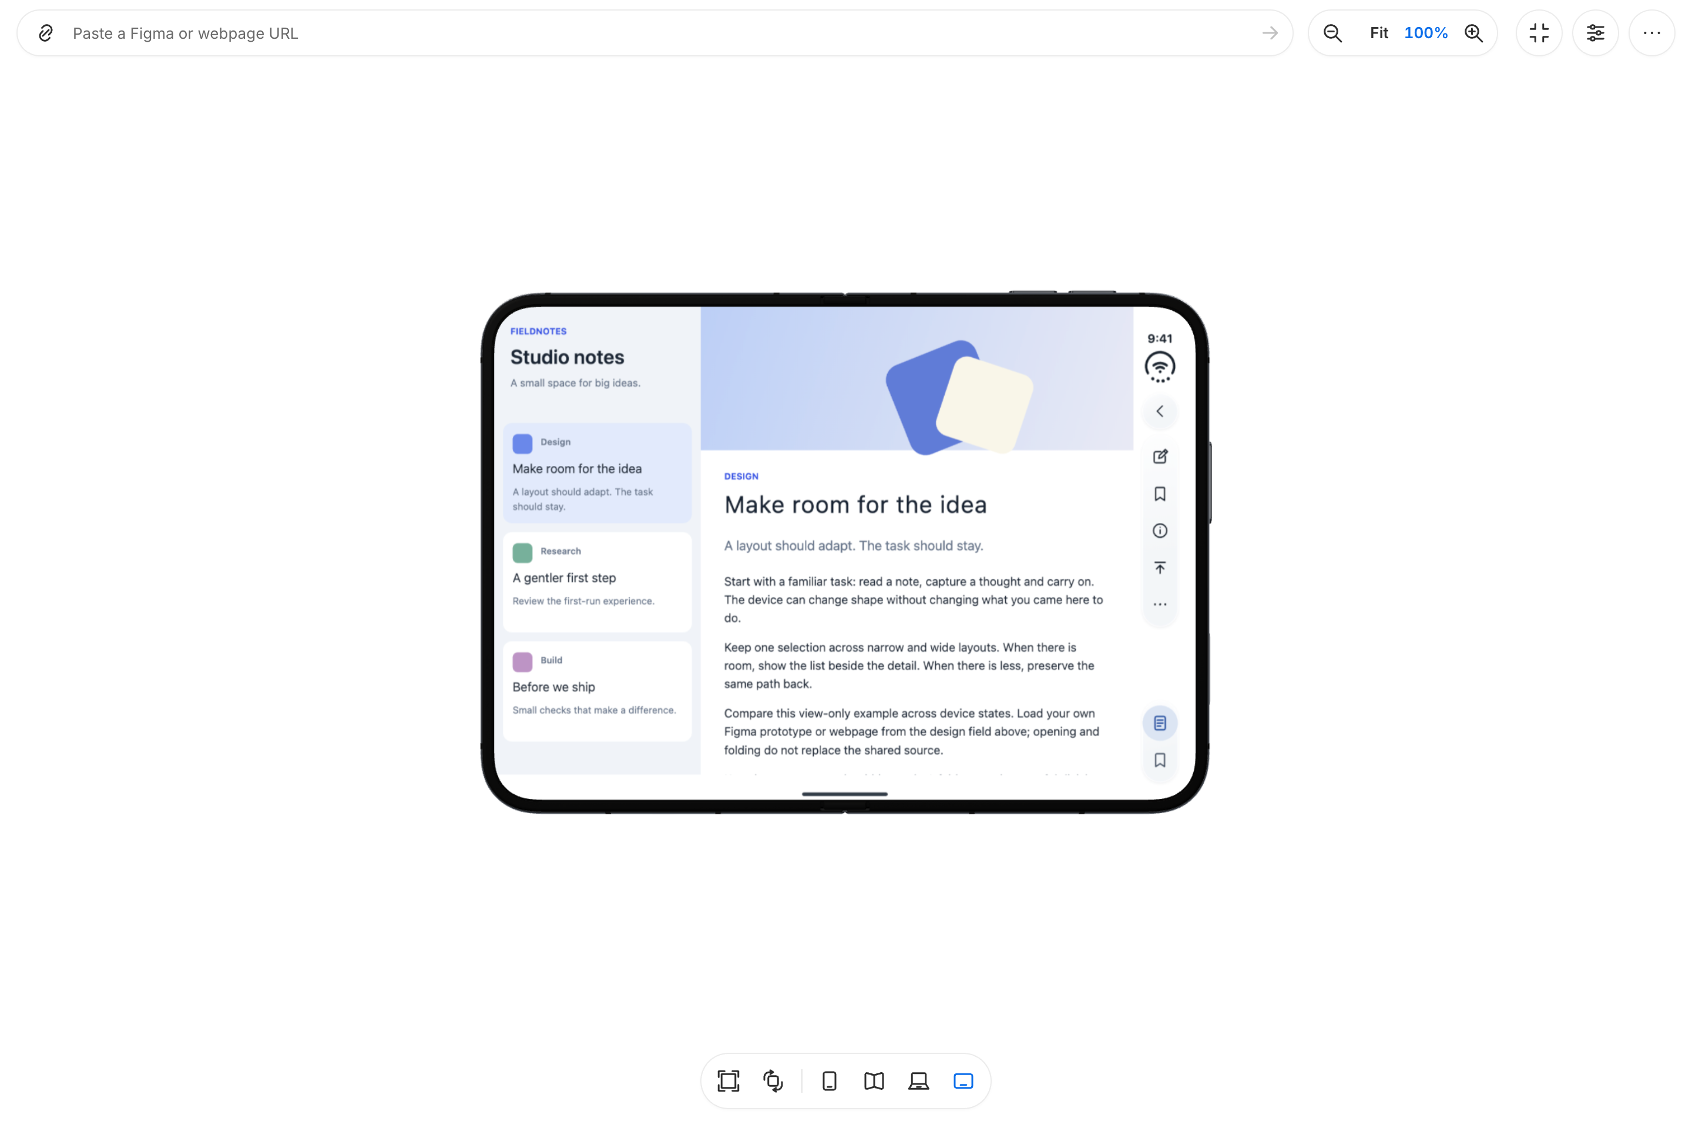Switch to the phone device preview
The image size is (1692, 1128).
tap(830, 1080)
